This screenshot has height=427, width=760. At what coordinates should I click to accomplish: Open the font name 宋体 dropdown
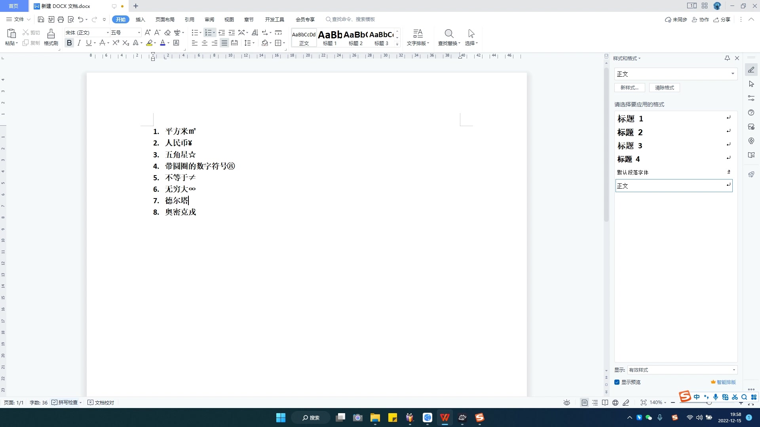pos(108,32)
